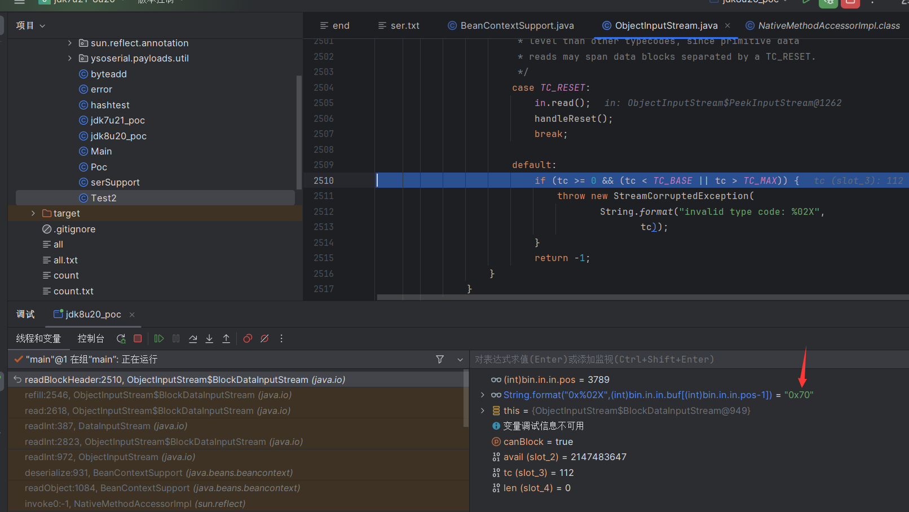Pause the program
Image resolution: width=909 pixels, height=512 pixels.
pyautogui.click(x=176, y=338)
